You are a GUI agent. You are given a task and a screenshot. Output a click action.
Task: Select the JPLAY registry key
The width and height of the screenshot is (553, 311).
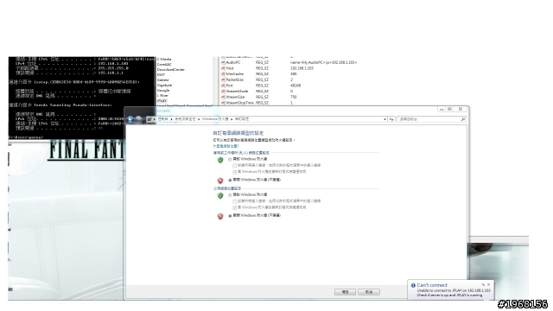pyautogui.click(x=162, y=101)
